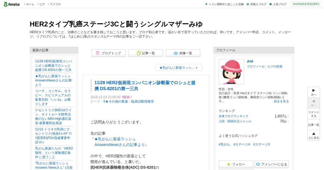
Task: Click the green 記事一覧 pages icon
Action: (139, 53)
